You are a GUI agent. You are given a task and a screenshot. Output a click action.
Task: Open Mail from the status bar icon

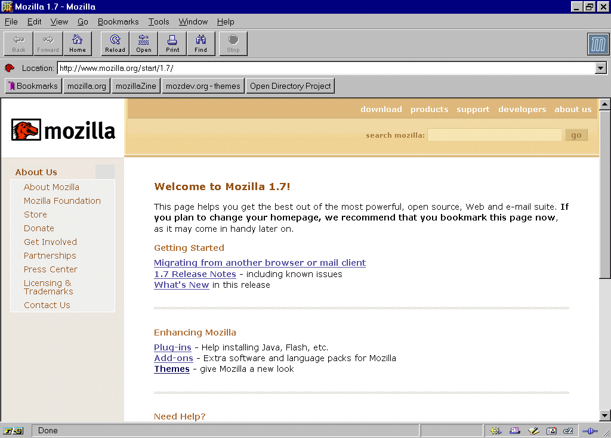pyautogui.click(x=515, y=431)
